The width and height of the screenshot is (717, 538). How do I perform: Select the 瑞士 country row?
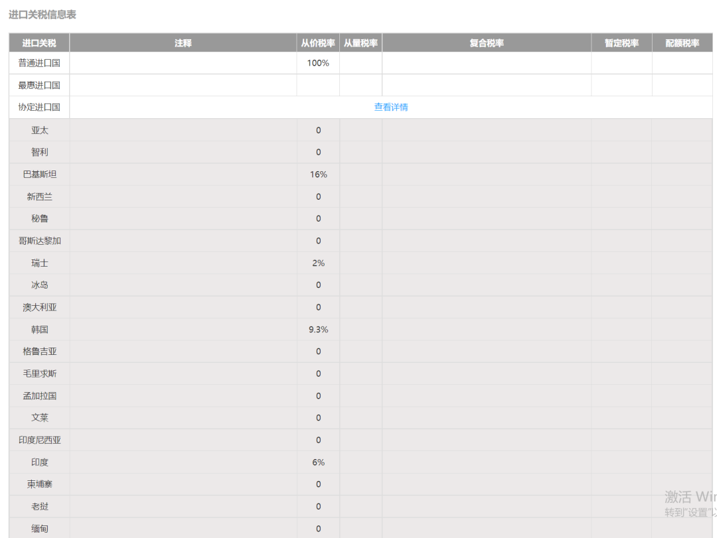(40, 263)
